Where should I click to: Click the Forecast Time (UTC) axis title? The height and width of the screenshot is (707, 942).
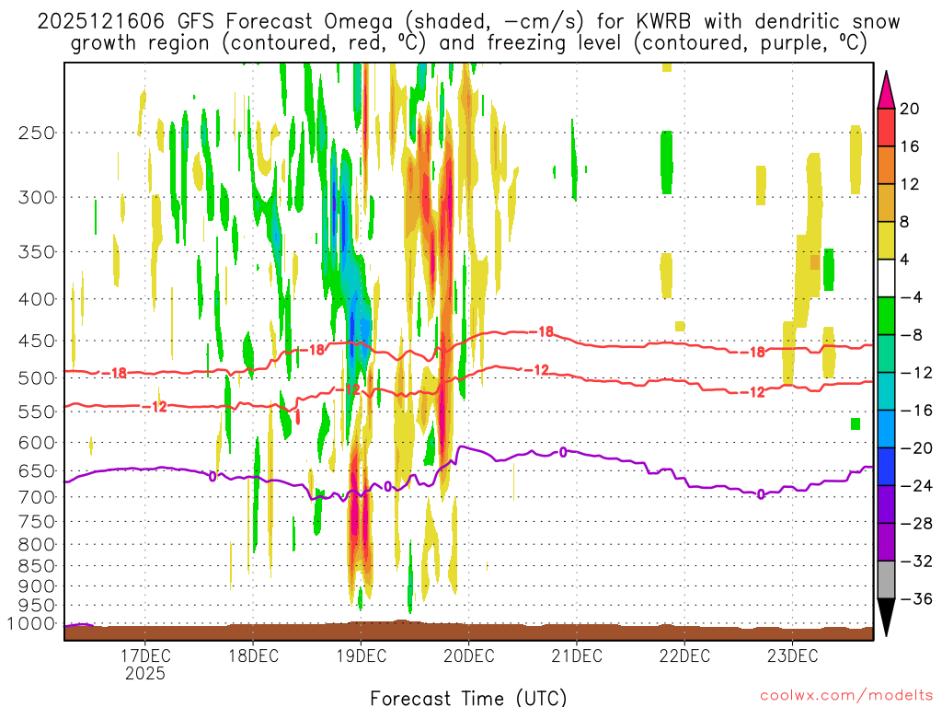tap(468, 698)
